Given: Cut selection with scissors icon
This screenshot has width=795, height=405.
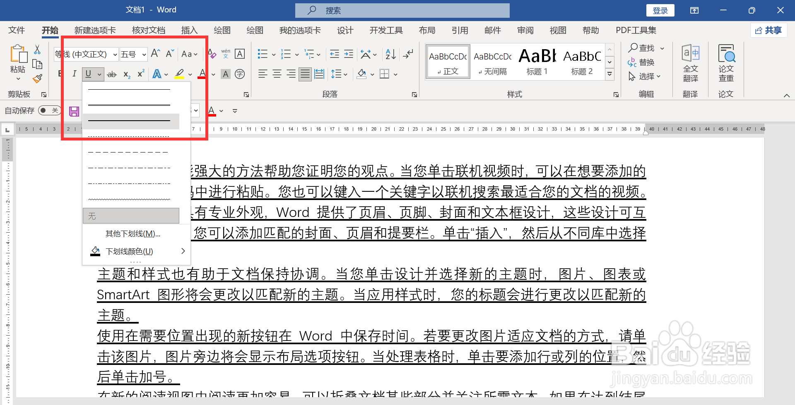Looking at the screenshot, I should coord(37,50).
